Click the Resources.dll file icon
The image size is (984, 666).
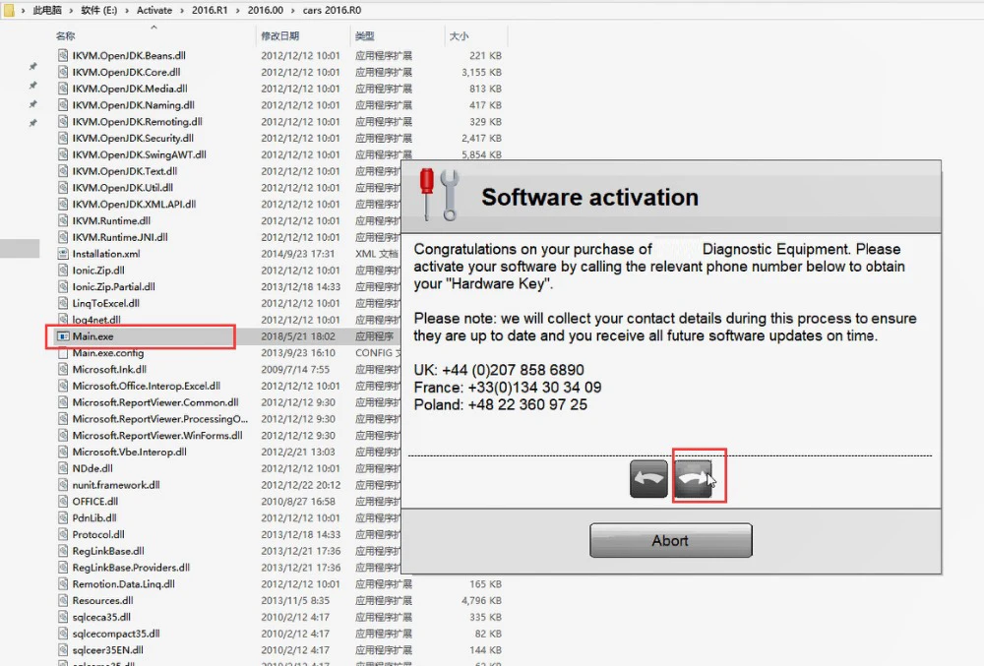pyautogui.click(x=63, y=601)
